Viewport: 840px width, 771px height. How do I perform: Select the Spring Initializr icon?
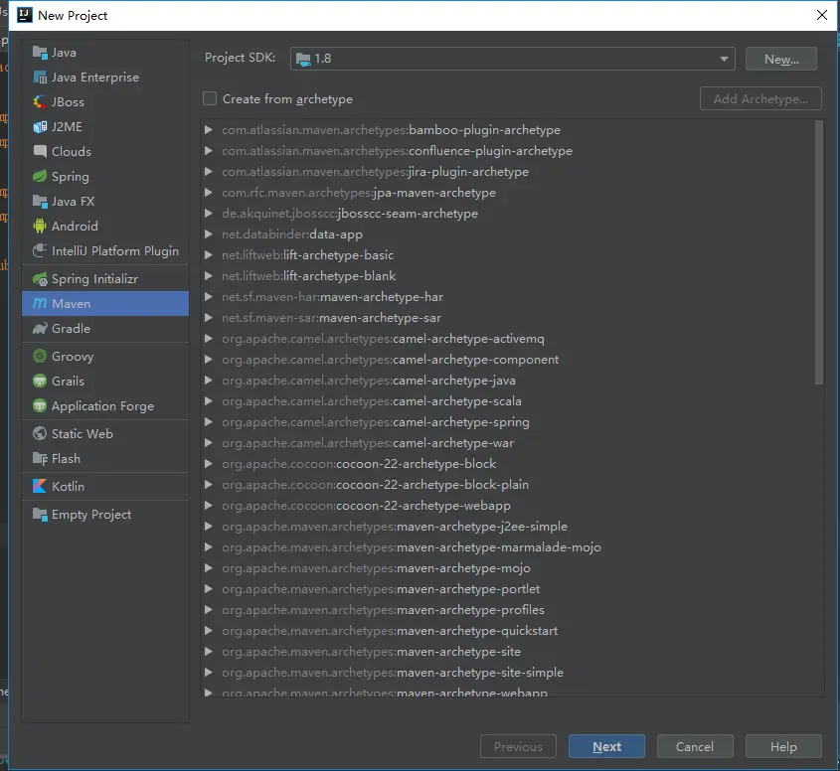pyautogui.click(x=40, y=279)
